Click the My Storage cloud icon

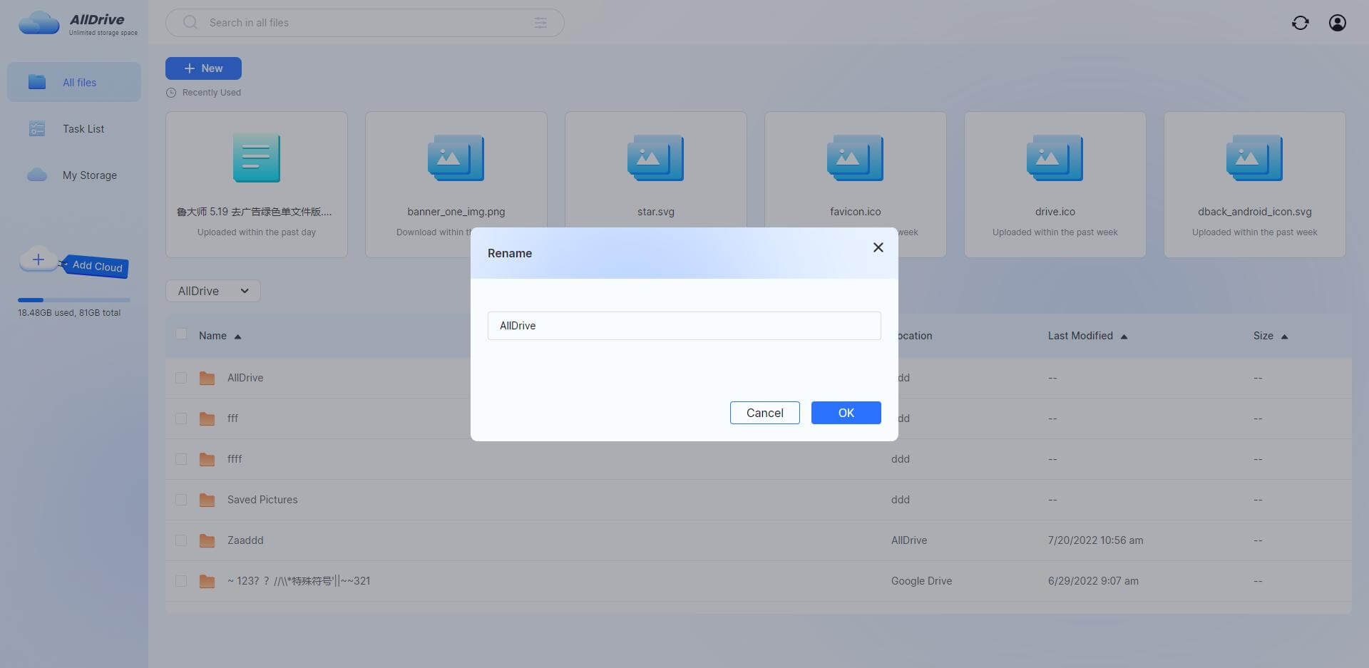tap(37, 175)
